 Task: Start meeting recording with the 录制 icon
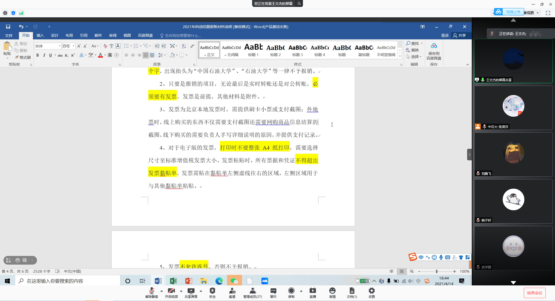(291, 292)
